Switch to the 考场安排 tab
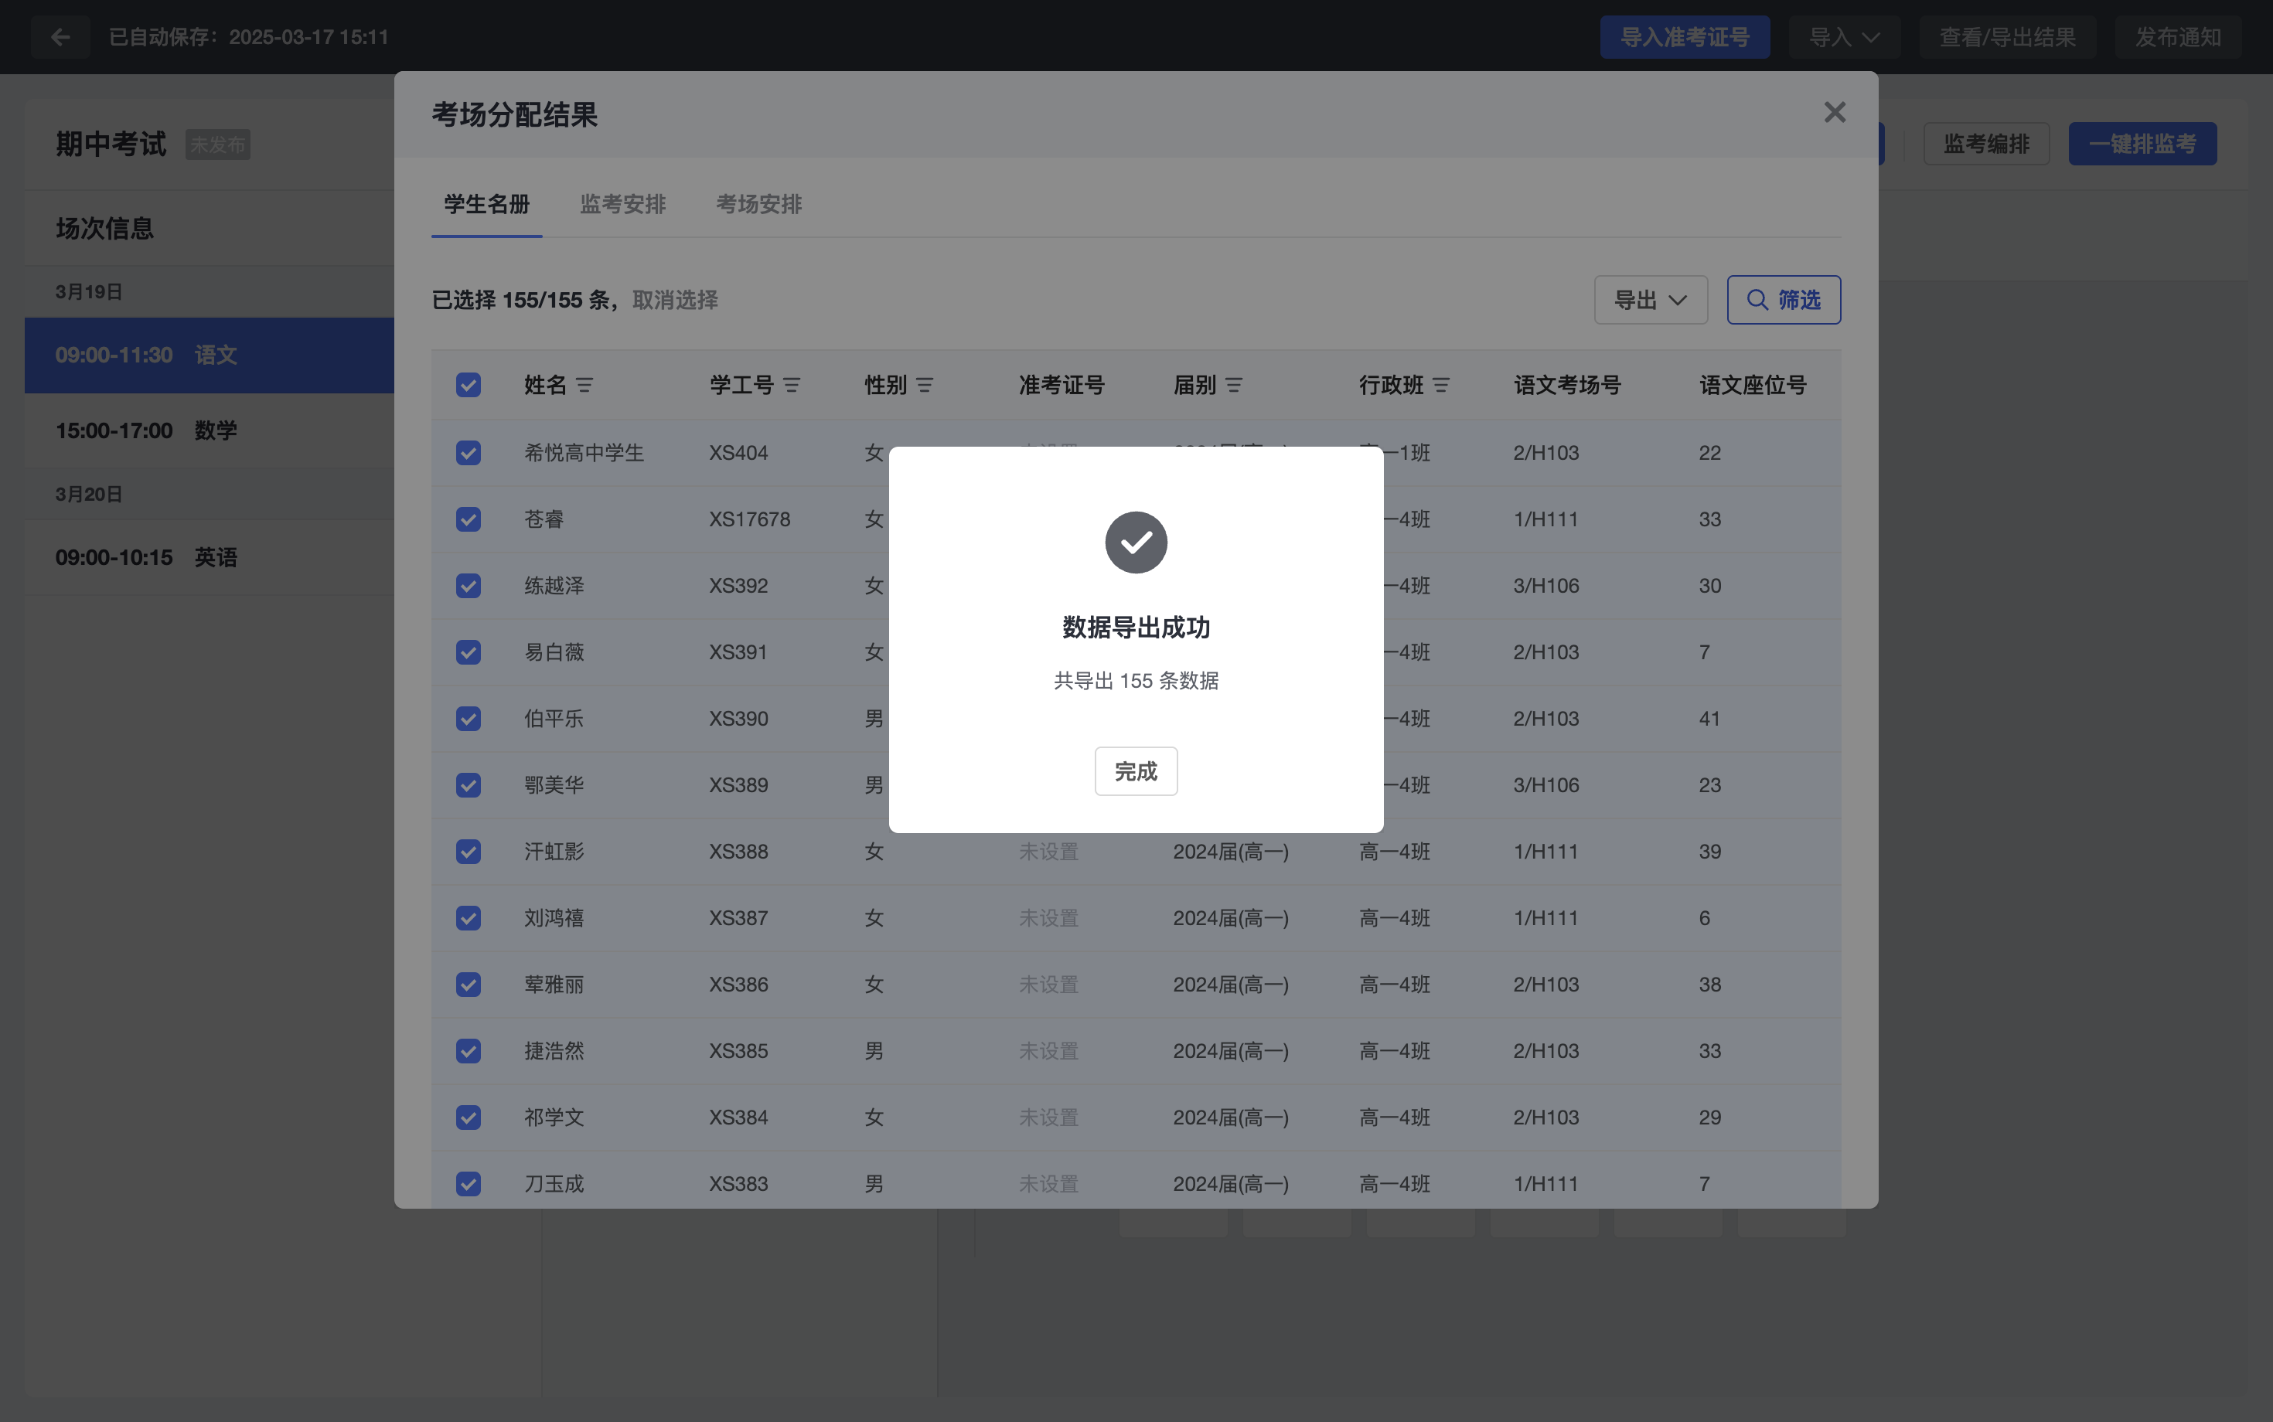The width and height of the screenshot is (2273, 1422). click(758, 204)
